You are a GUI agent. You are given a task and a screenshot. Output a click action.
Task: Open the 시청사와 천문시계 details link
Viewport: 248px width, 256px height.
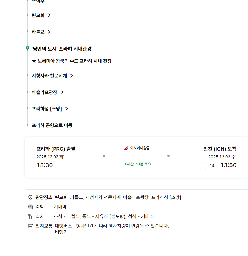coord(49,76)
